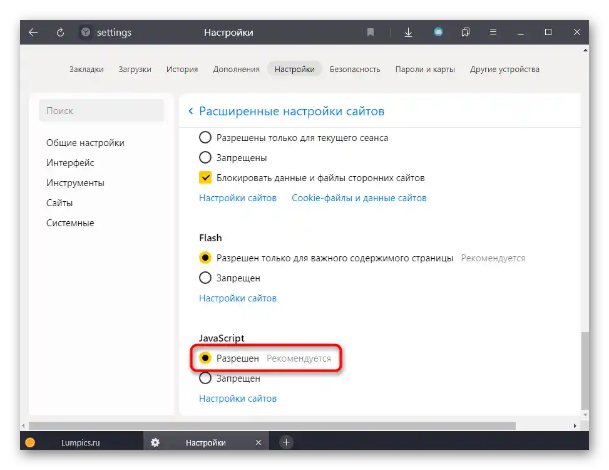Select Системные in sidebar
The image size is (609, 470).
point(70,223)
